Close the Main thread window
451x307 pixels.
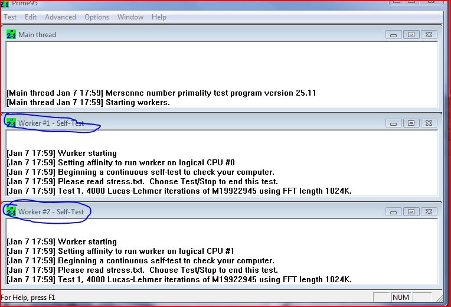(429, 35)
